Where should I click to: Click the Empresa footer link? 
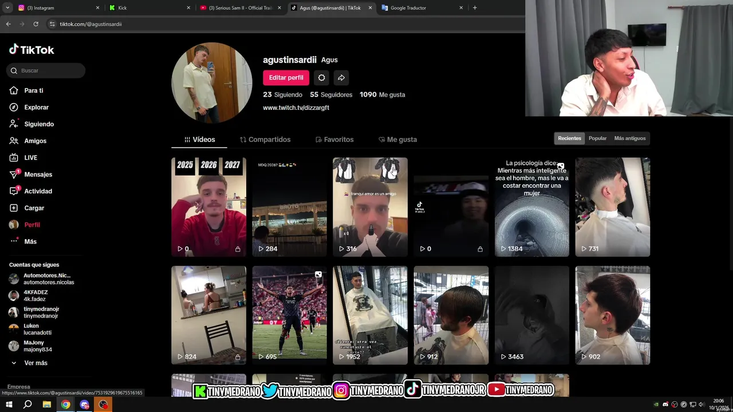click(x=19, y=387)
